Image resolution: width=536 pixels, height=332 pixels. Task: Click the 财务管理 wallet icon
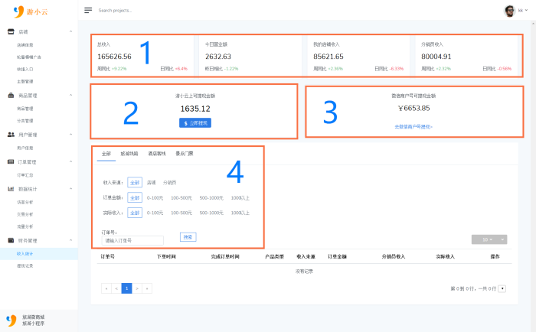pyautogui.click(x=11, y=240)
